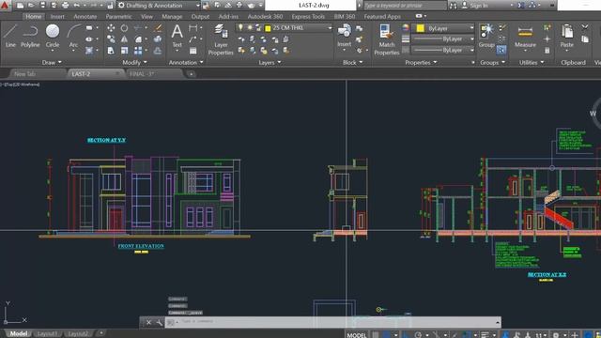Click the Erase tool icon
This screenshot has width=601, height=338.
158,28
